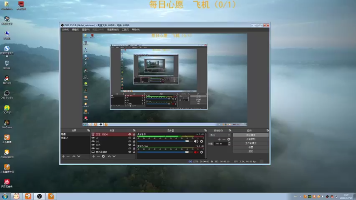The height and width of the screenshot is (200, 356).
Task: Select the first scene in Scenes list
Action: tap(75, 135)
